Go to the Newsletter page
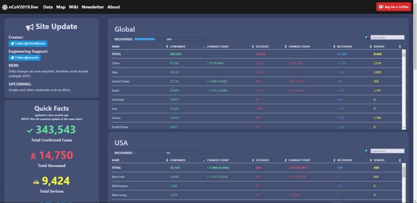The height and width of the screenshot is (203, 417). (92, 7)
